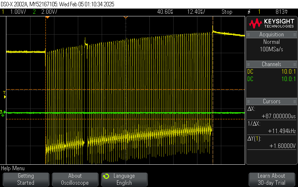
Task: Expand the Acquisition panel header
Action: 272,35
